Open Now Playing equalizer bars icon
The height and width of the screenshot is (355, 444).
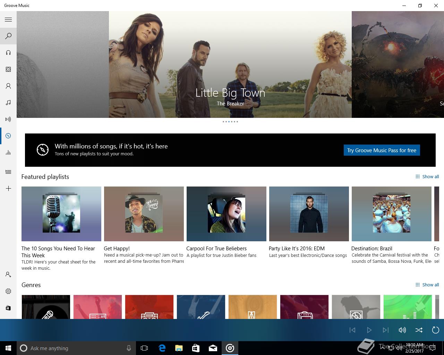(x=8, y=153)
